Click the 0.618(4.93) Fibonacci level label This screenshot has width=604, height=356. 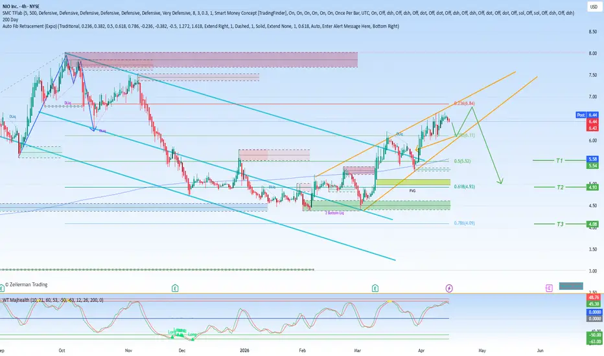tap(464, 186)
